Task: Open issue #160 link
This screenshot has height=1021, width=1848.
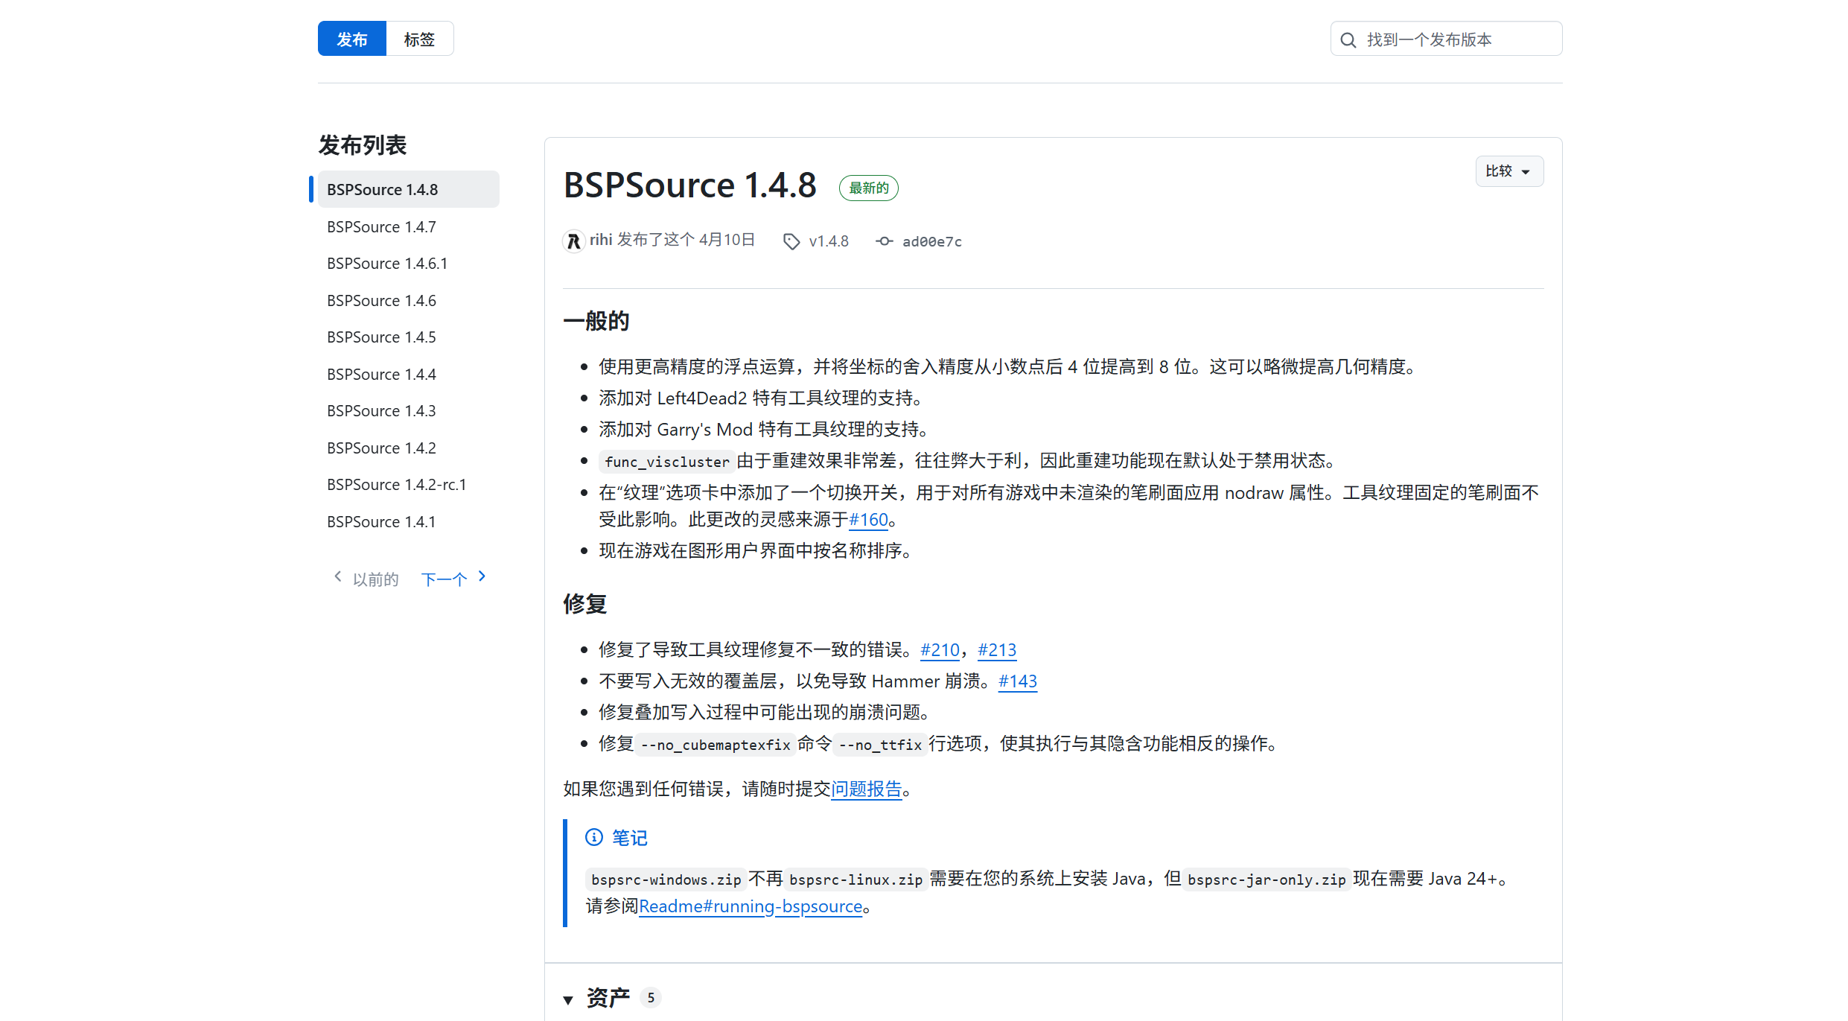Action: click(x=868, y=520)
